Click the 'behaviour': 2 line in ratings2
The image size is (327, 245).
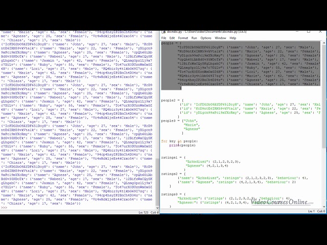point(237,182)
